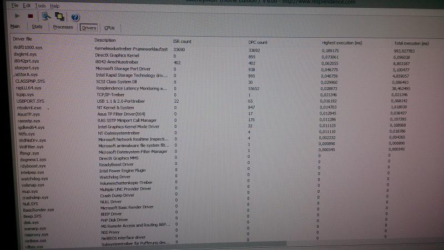The height and width of the screenshot is (250, 444).
Task: Switch to the Processes tab
Action: tap(63, 27)
